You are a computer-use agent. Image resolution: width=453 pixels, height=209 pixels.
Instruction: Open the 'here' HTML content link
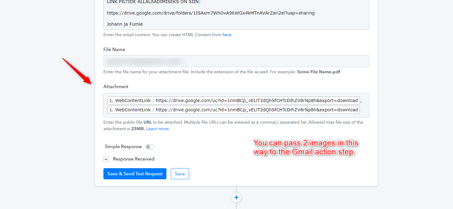227,35
